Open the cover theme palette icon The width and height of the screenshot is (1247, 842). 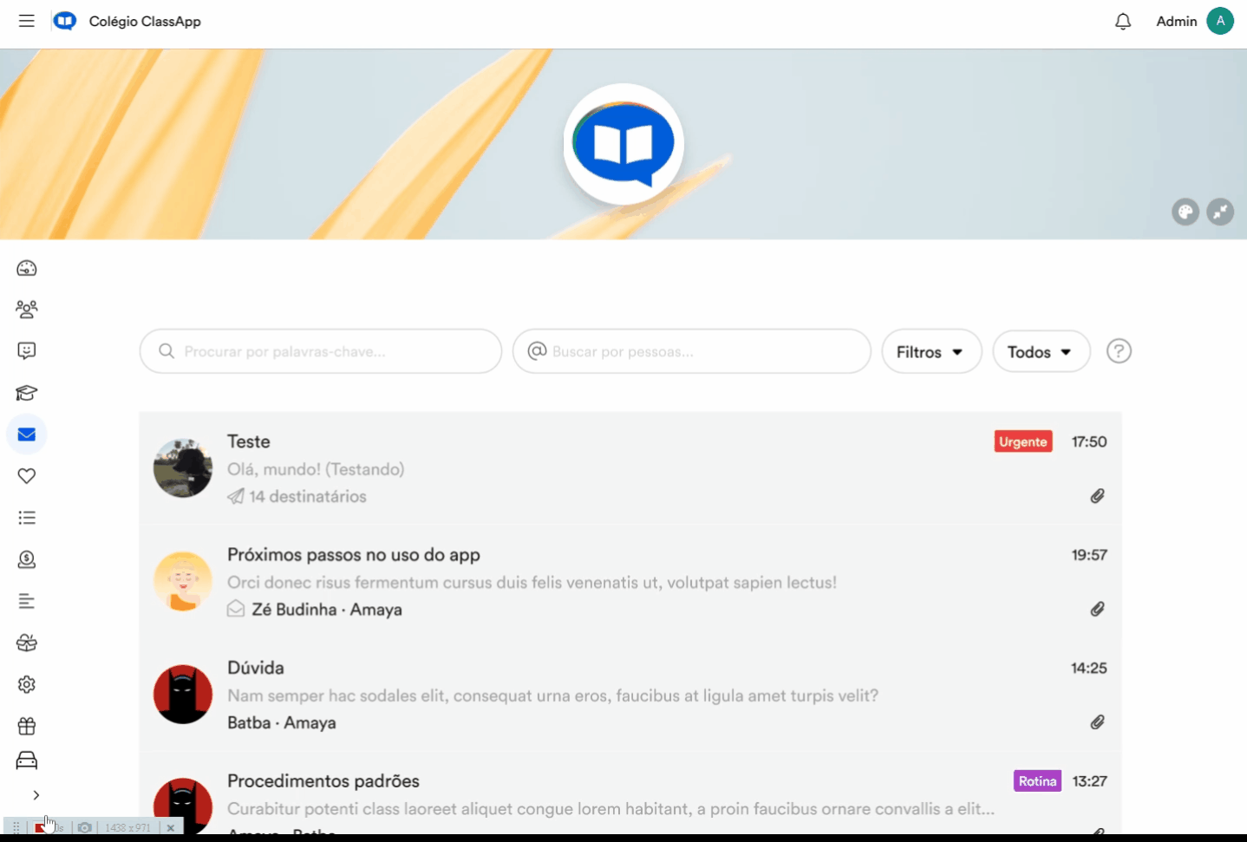pyautogui.click(x=1185, y=212)
